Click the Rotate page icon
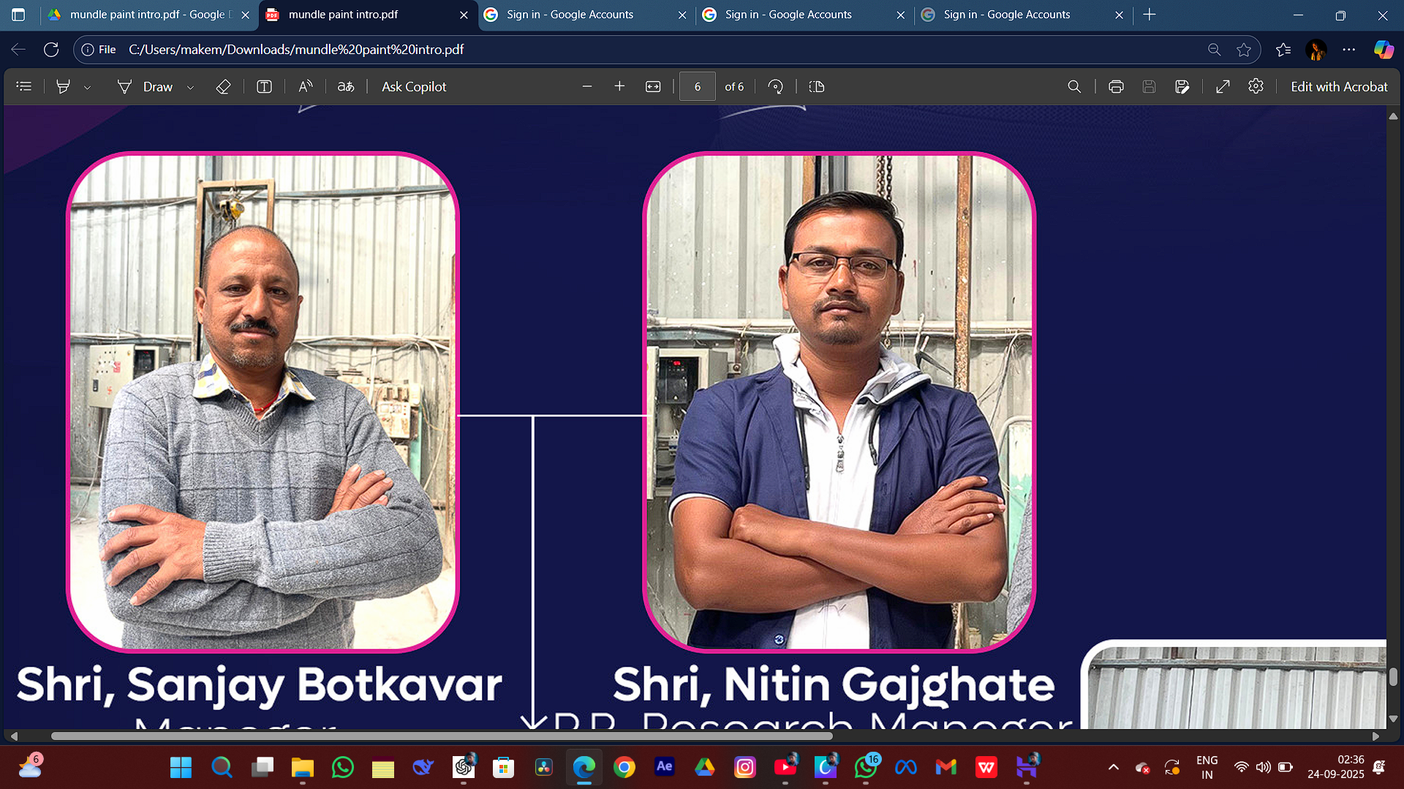This screenshot has width=1404, height=789. click(775, 86)
